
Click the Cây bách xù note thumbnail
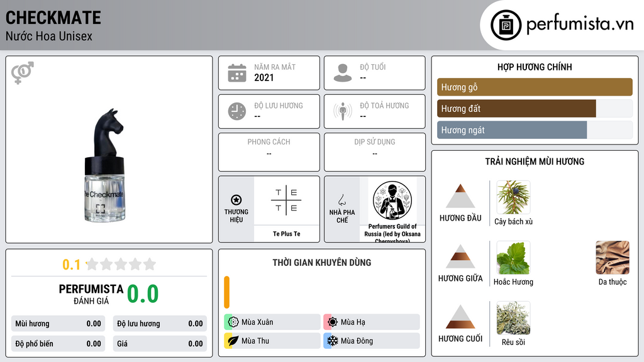(513, 197)
